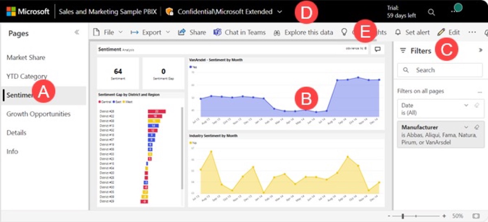Screen dimensions: 488x222
Task: Click the Share button
Action: coord(192,32)
